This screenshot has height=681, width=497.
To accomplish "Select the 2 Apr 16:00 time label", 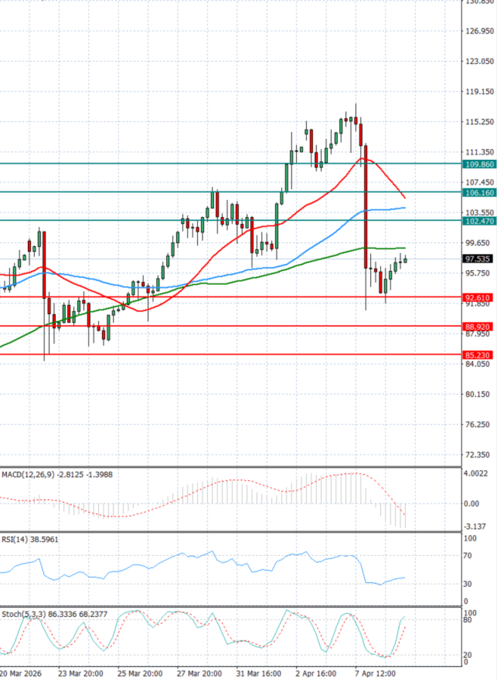I will (316, 674).
